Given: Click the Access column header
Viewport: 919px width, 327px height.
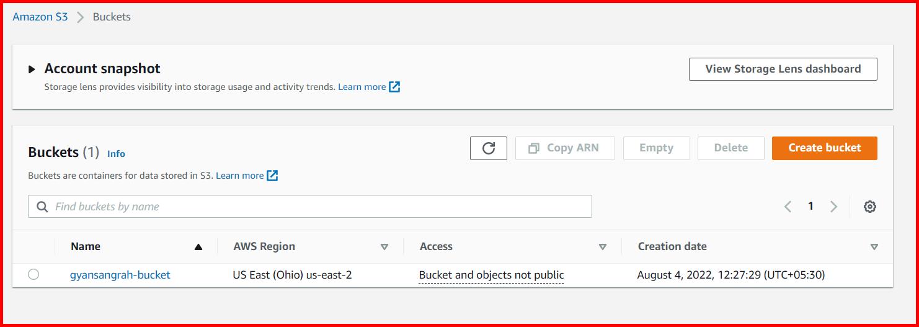Looking at the screenshot, I should (436, 246).
